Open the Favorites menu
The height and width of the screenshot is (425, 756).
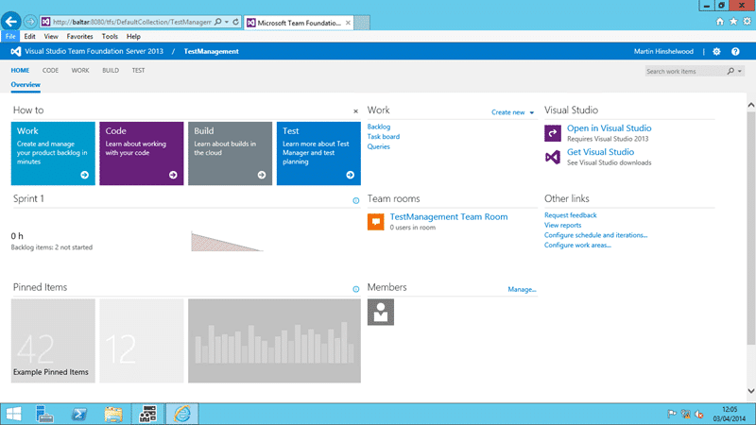coord(79,36)
